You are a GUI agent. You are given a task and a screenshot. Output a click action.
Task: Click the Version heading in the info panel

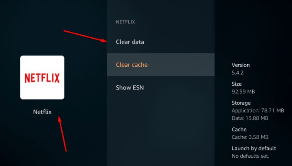tap(241, 65)
